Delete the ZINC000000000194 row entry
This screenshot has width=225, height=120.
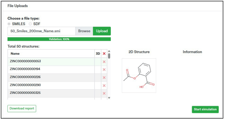click(104, 70)
